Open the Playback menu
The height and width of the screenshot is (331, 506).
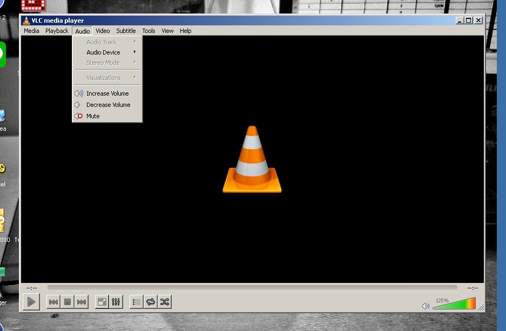pos(57,31)
